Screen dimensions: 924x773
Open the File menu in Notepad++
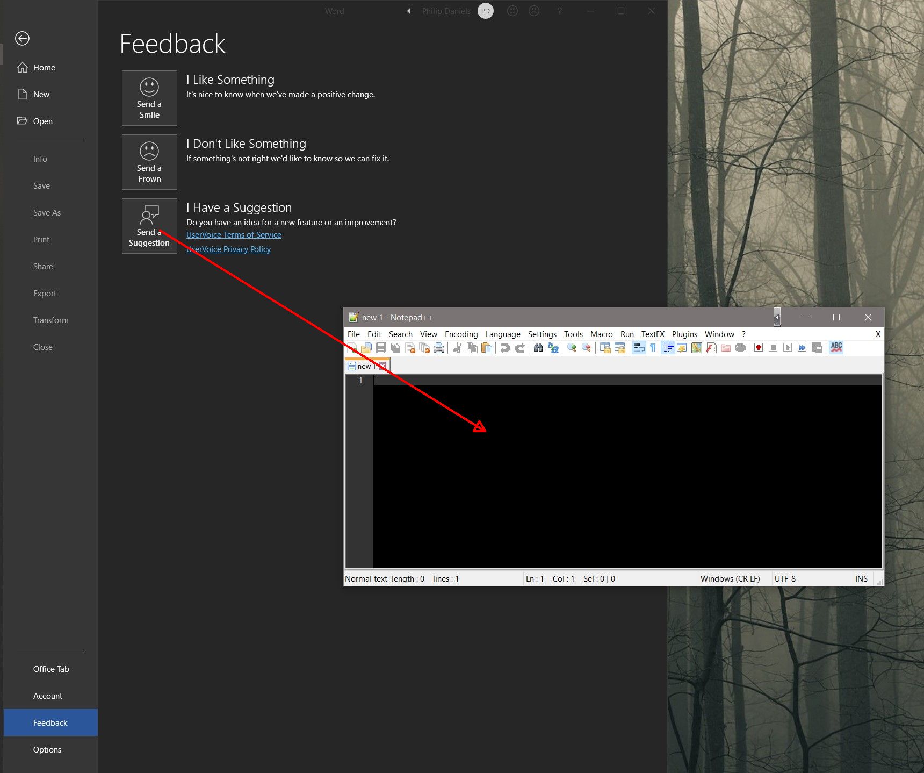coord(353,334)
